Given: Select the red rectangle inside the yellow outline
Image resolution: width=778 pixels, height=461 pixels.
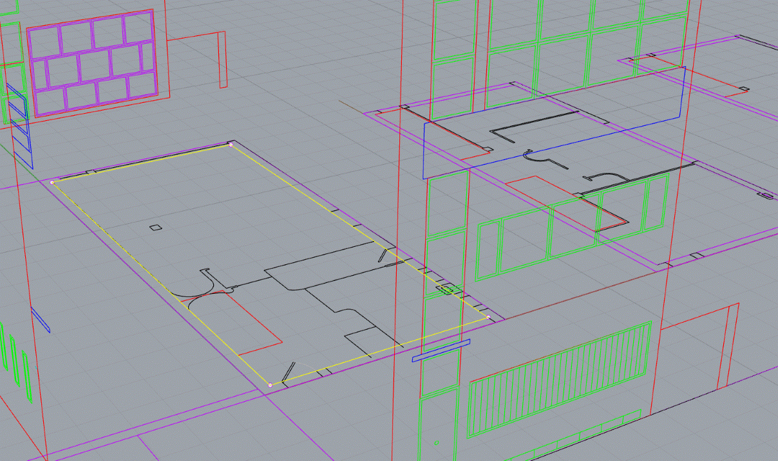Looking at the screenshot, I should point(232,321).
